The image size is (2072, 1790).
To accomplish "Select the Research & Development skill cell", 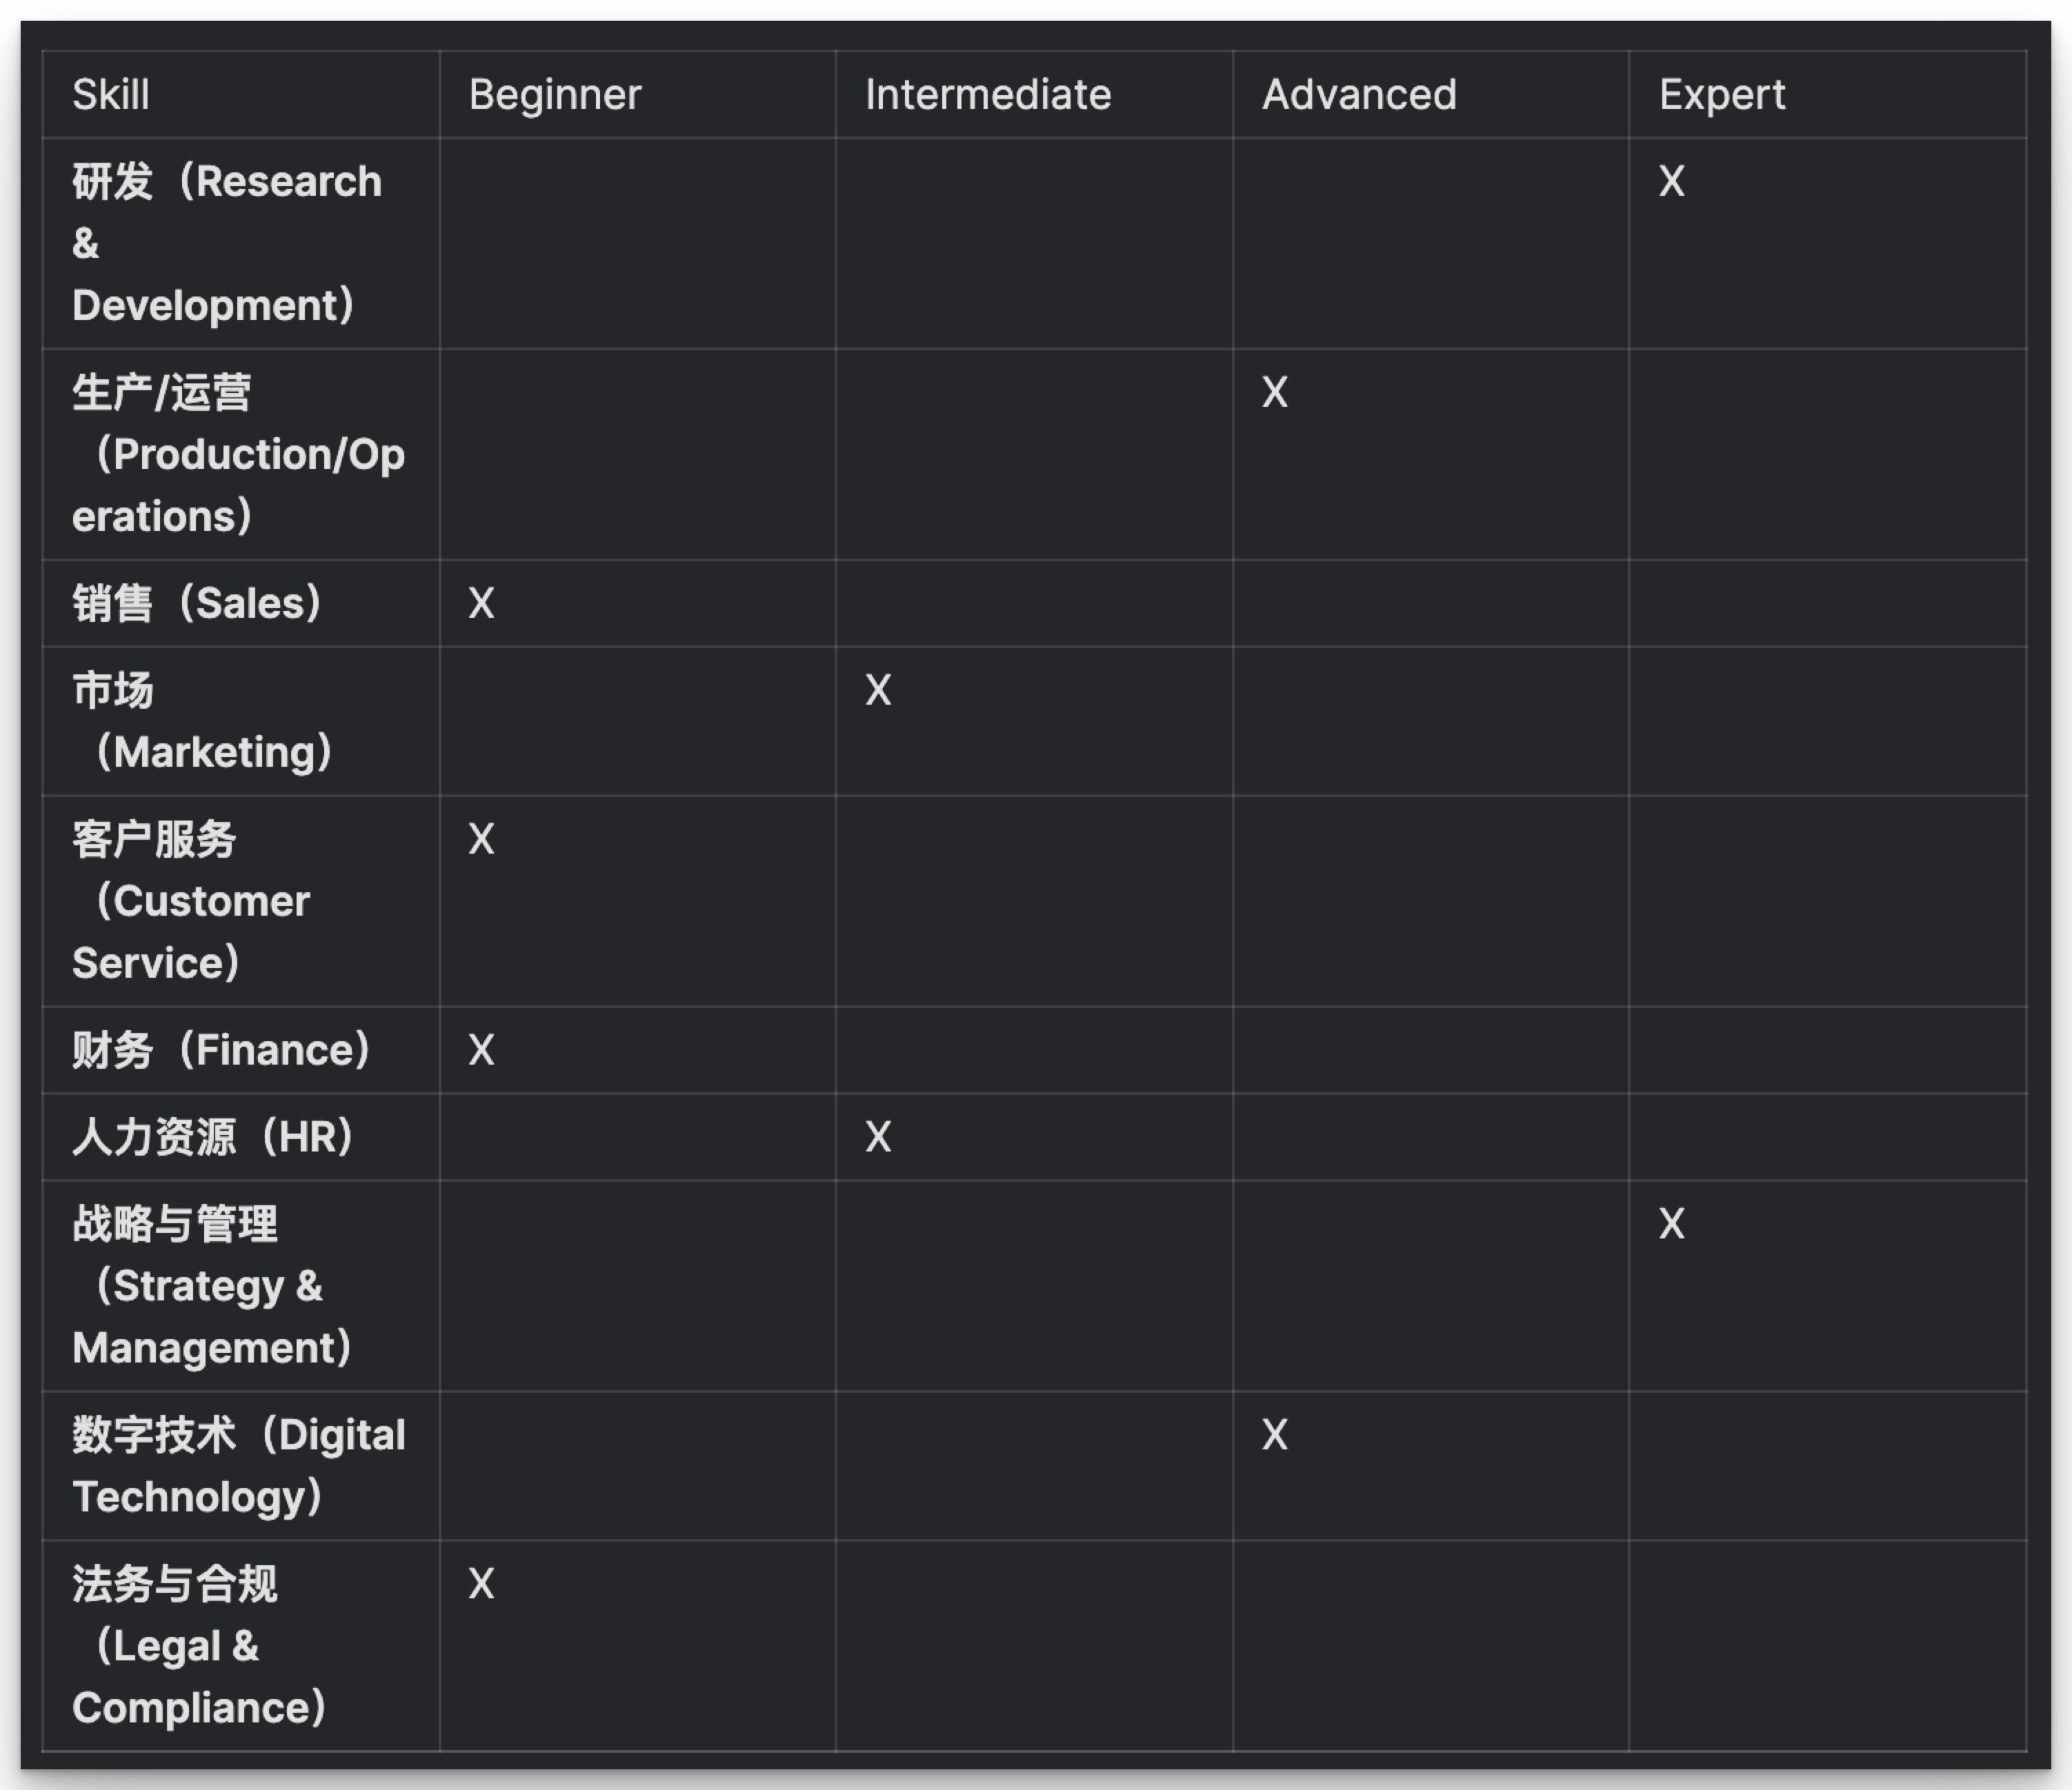I will point(241,243).
